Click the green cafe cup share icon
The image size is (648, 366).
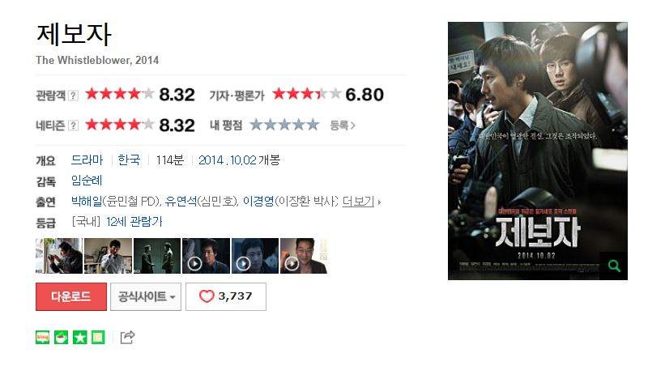pos(62,338)
